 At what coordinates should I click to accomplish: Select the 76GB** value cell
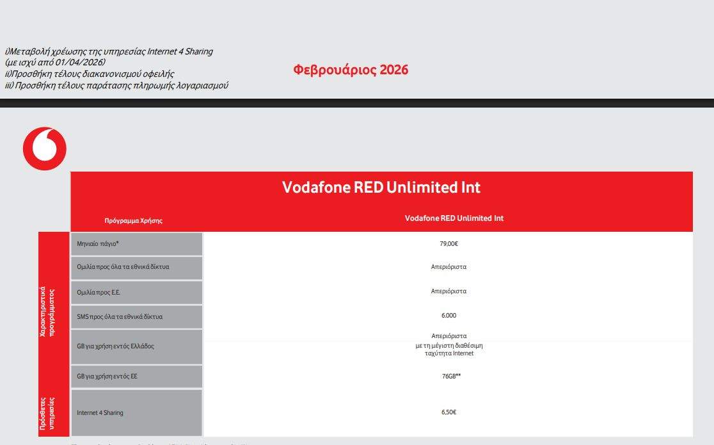click(x=451, y=376)
